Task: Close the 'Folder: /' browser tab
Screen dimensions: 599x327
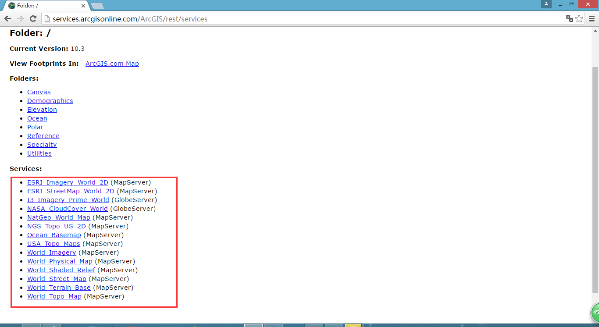Action: click(83, 6)
